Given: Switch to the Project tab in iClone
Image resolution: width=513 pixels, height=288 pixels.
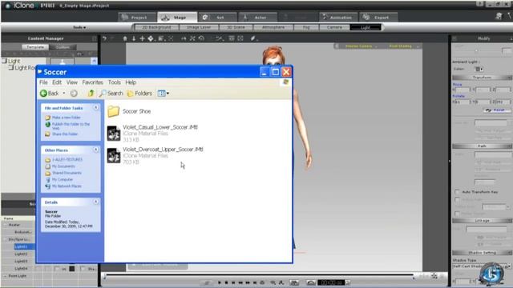Looking at the screenshot, I should [137, 18].
